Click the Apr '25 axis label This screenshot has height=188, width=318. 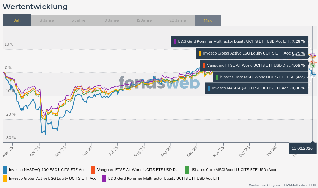pyautogui.click(x=35, y=151)
